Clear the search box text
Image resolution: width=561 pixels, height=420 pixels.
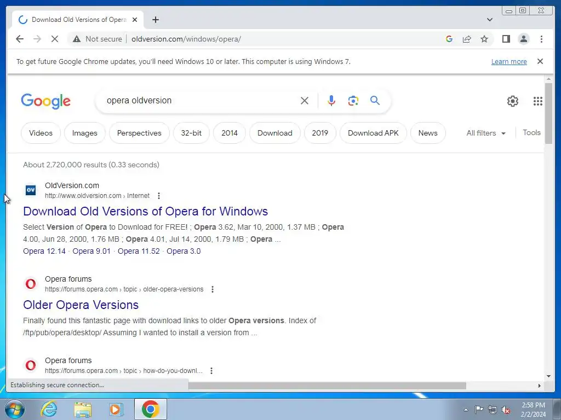coord(305,101)
